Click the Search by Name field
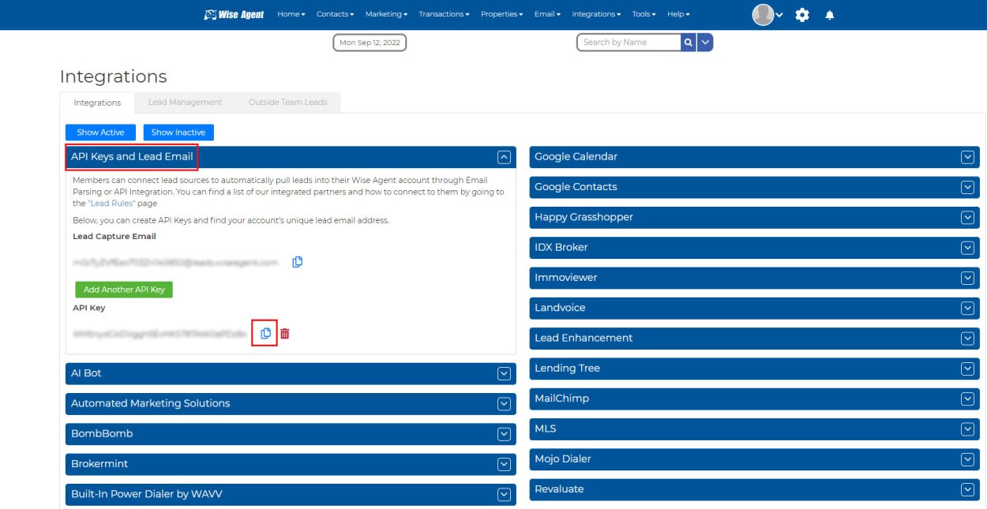This screenshot has width=987, height=509. (628, 42)
